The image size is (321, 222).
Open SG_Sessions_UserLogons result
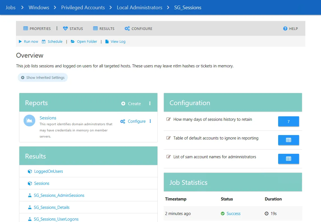[56, 219]
